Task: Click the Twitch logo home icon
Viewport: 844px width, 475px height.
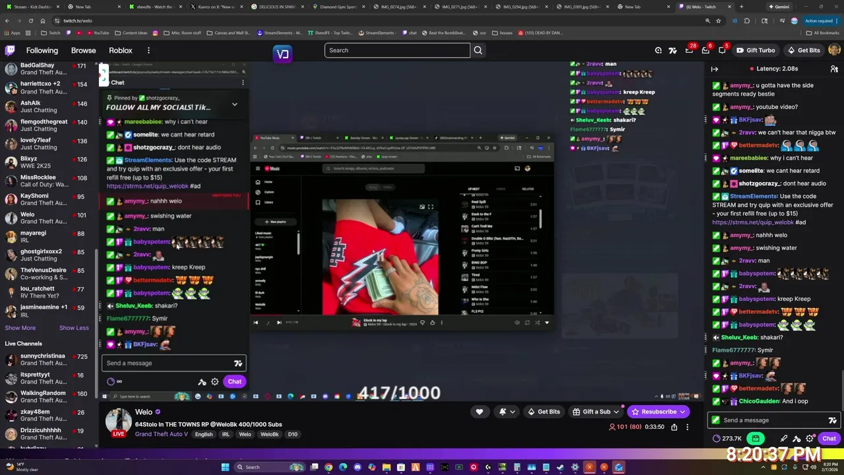Action: click(x=10, y=50)
